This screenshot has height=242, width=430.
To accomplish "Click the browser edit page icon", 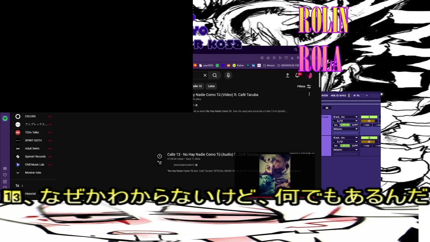I will (262, 58).
